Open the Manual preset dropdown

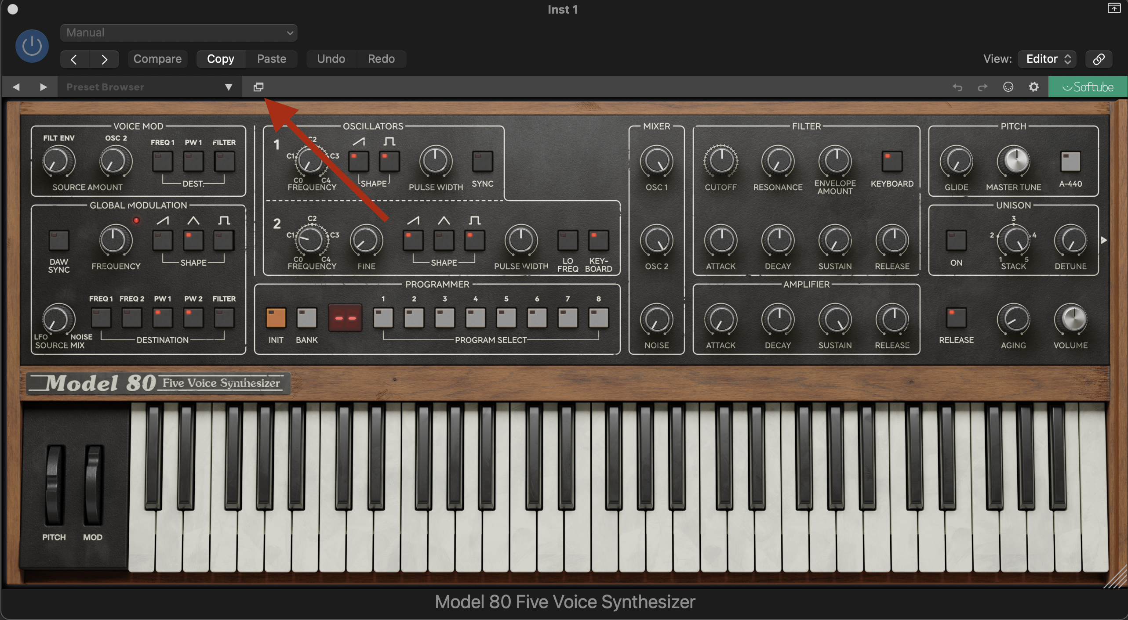pos(178,33)
